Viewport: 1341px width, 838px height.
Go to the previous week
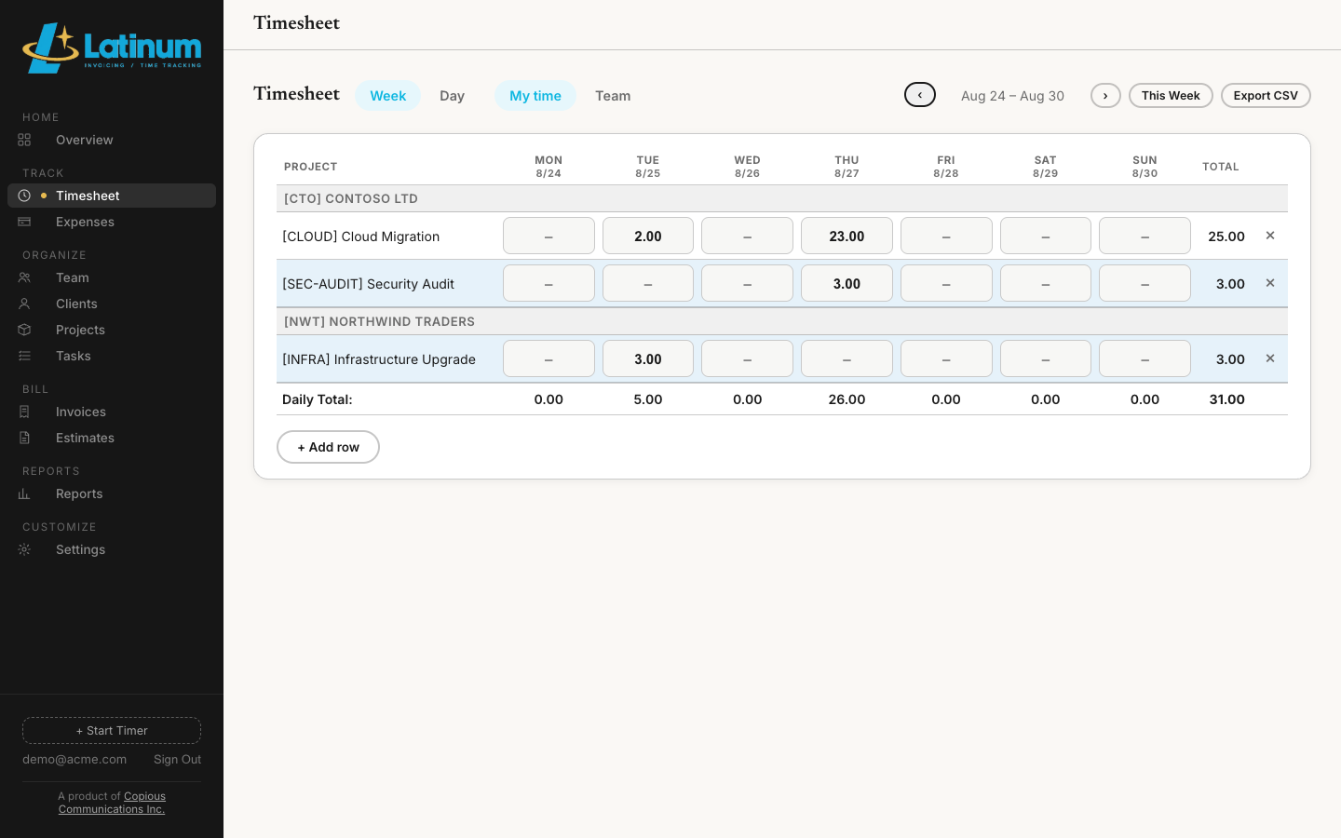tap(920, 95)
